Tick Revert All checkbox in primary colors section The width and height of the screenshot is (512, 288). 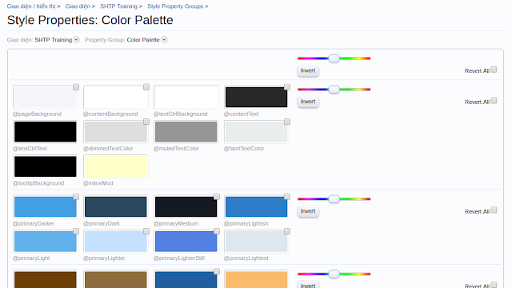click(494, 210)
